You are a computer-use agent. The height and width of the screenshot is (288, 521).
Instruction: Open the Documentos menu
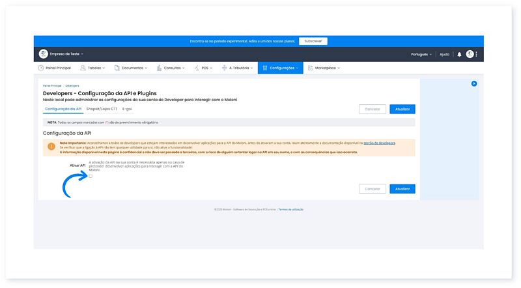pyautogui.click(x=134, y=68)
